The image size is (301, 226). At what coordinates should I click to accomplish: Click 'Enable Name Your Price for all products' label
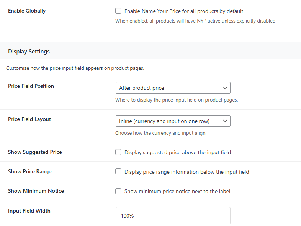click(184, 11)
